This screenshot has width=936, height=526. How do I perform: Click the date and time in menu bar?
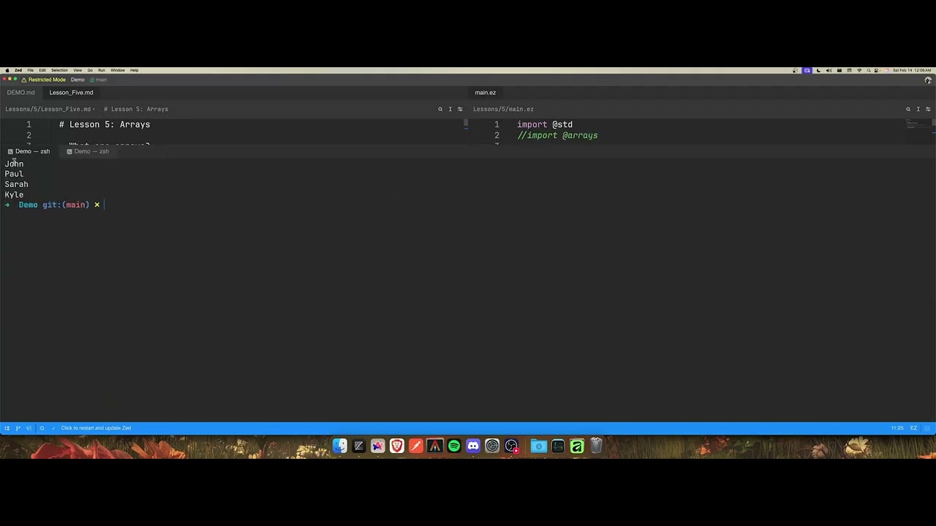pos(912,70)
